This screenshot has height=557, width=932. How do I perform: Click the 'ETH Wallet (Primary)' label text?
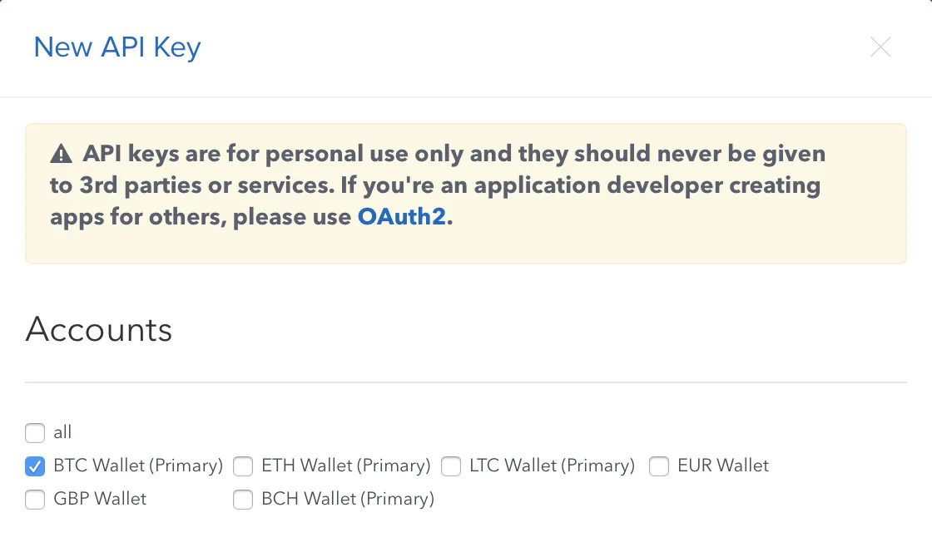(346, 466)
